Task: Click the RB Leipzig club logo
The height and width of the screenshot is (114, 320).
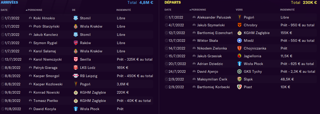Action: tap(76, 76)
